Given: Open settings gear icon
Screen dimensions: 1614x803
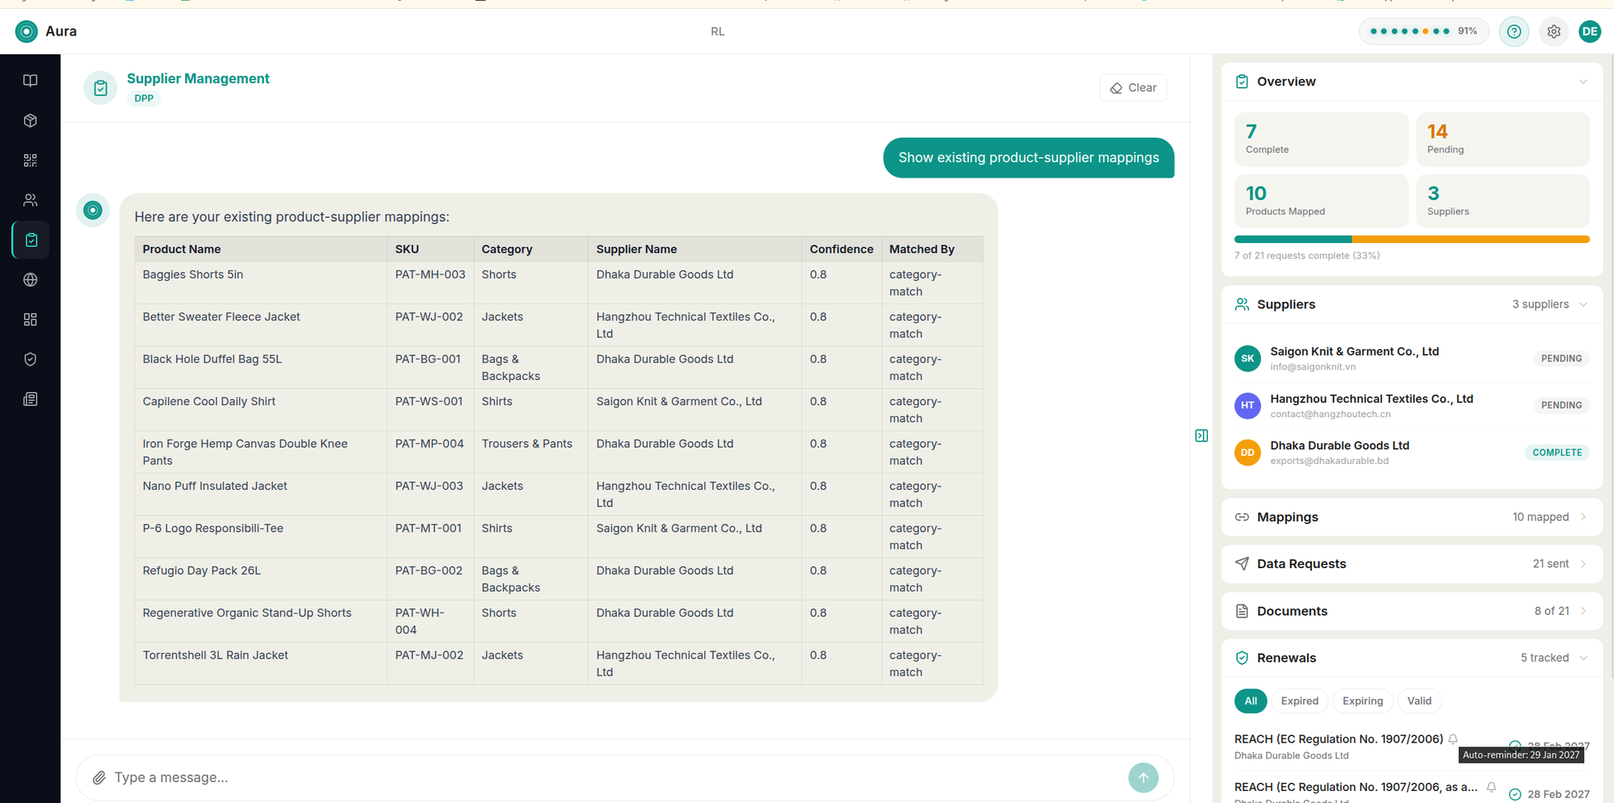Looking at the screenshot, I should tap(1553, 31).
